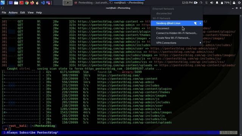Click the loading spinner tray icon
This screenshot has width=242, height=136.
point(201,3)
